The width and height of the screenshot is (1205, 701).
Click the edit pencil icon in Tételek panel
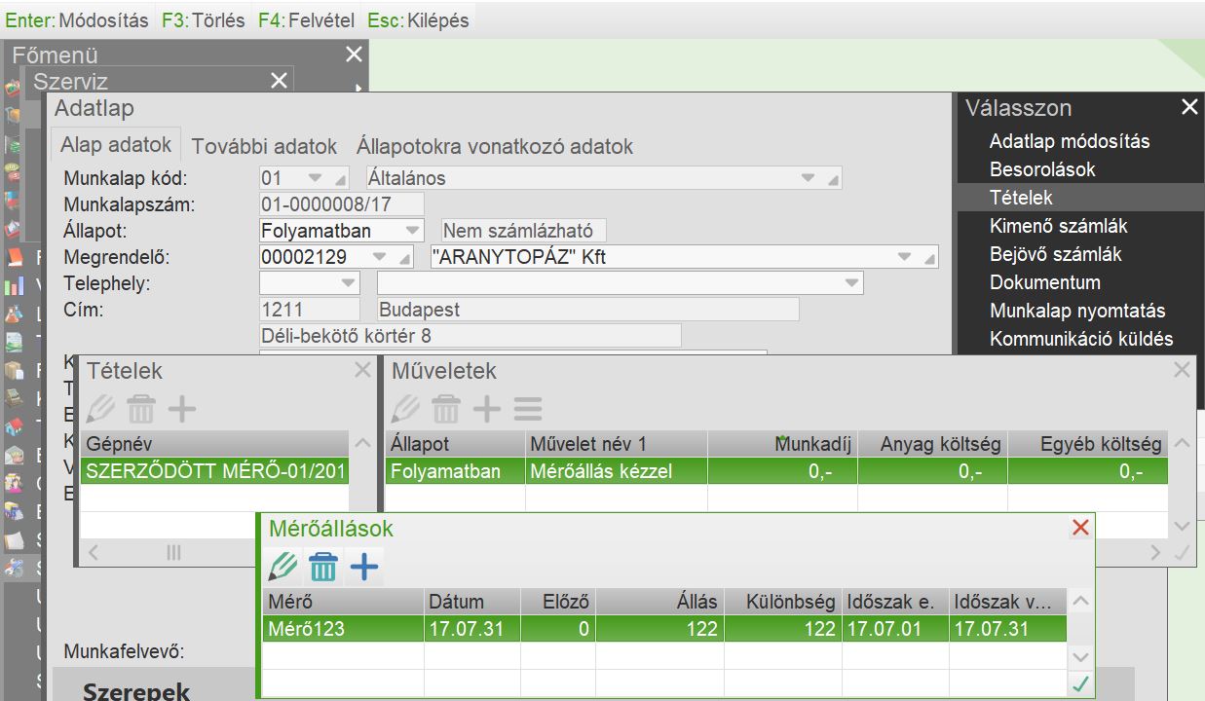point(100,409)
